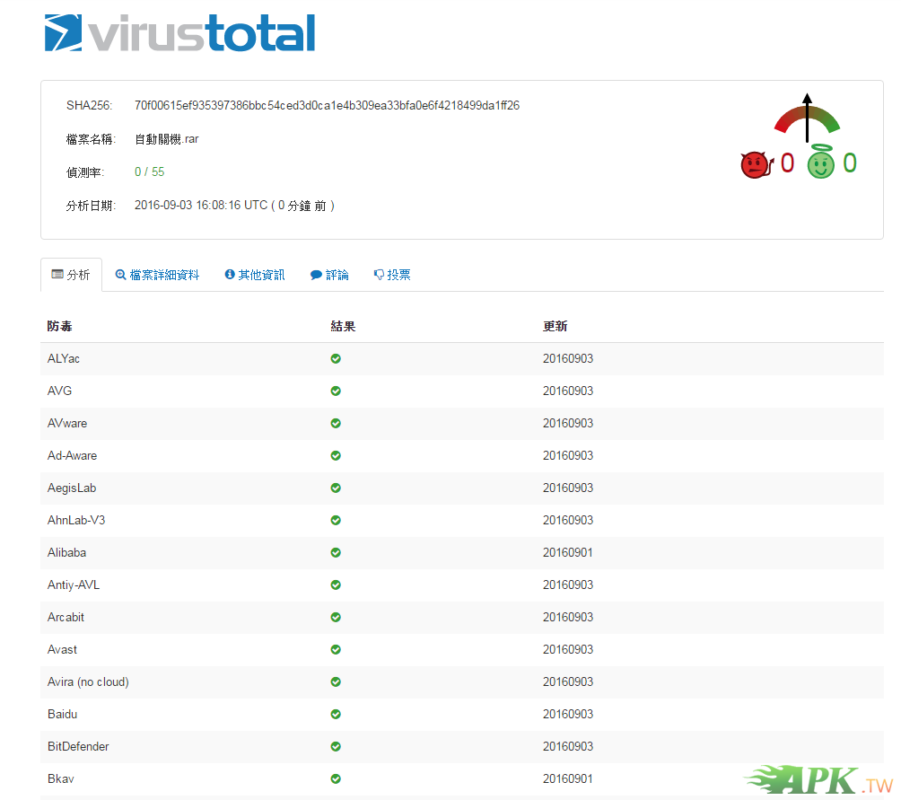This screenshot has width=901, height=800.
Task: Click the green check icon for AhnLab-V3
Action: click(x=336, y=520)
